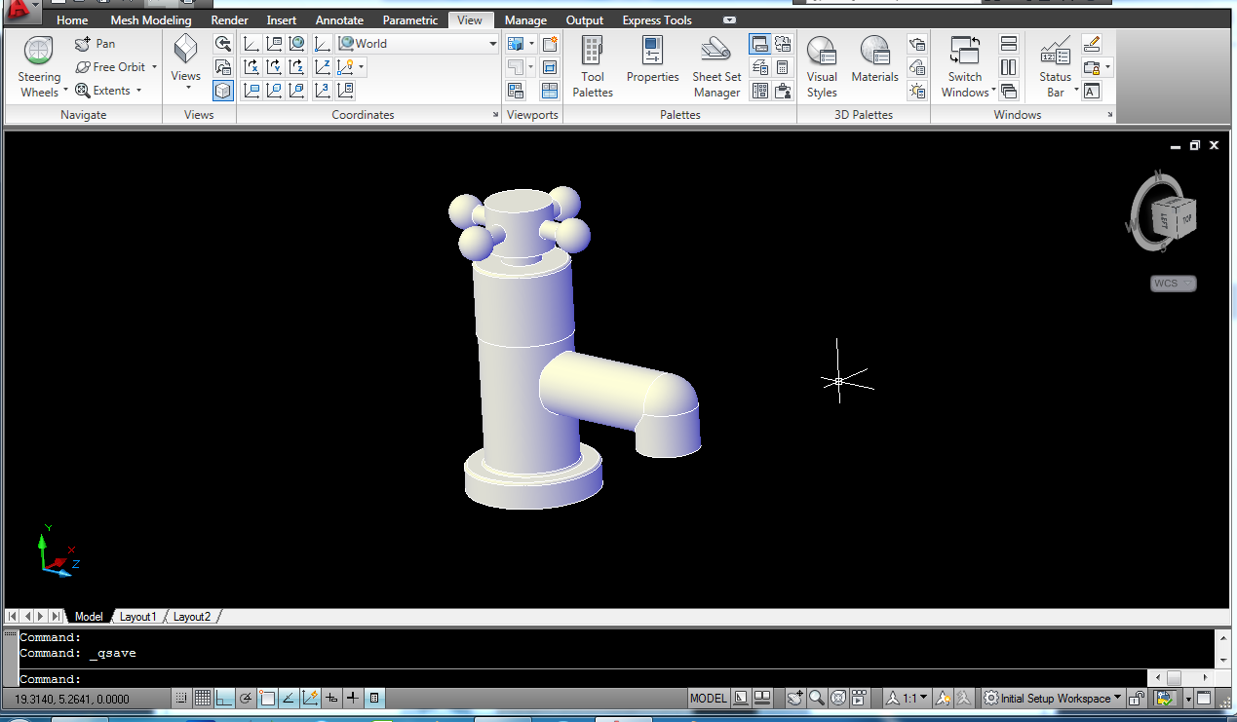Open the Express Tools menu
1237x722 pixels.
[x=656, y=19]
